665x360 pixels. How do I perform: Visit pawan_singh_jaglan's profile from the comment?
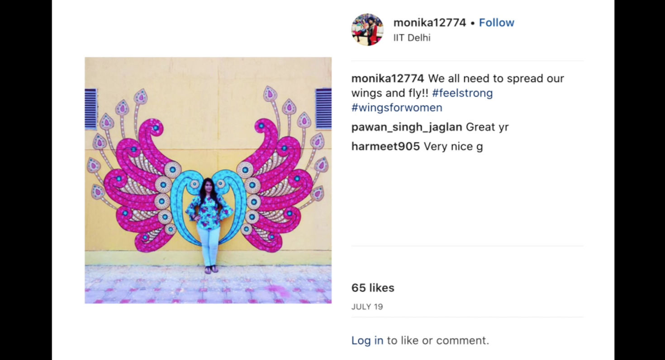click(407, 127)
